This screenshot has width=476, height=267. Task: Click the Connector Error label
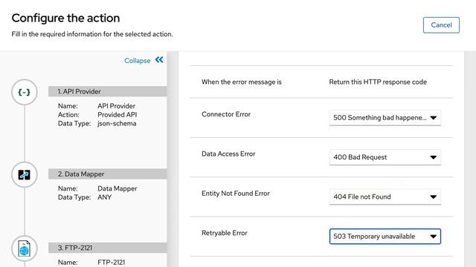coord(226,114)
